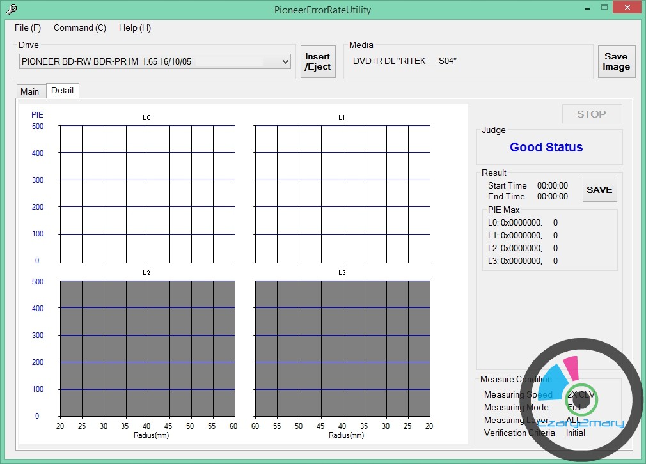Select the greyed L2 graph area
This screenshot has height=464, width=646.
pyautogui.click(x=147, y=348)
